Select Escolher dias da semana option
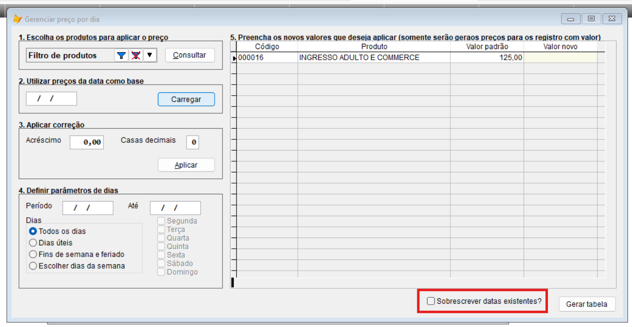This screenshot has height=327, width=632. point(33,266)
